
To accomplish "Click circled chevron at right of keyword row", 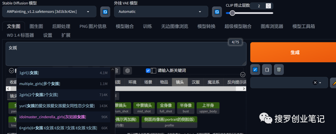I will click(x=243, y=74).
